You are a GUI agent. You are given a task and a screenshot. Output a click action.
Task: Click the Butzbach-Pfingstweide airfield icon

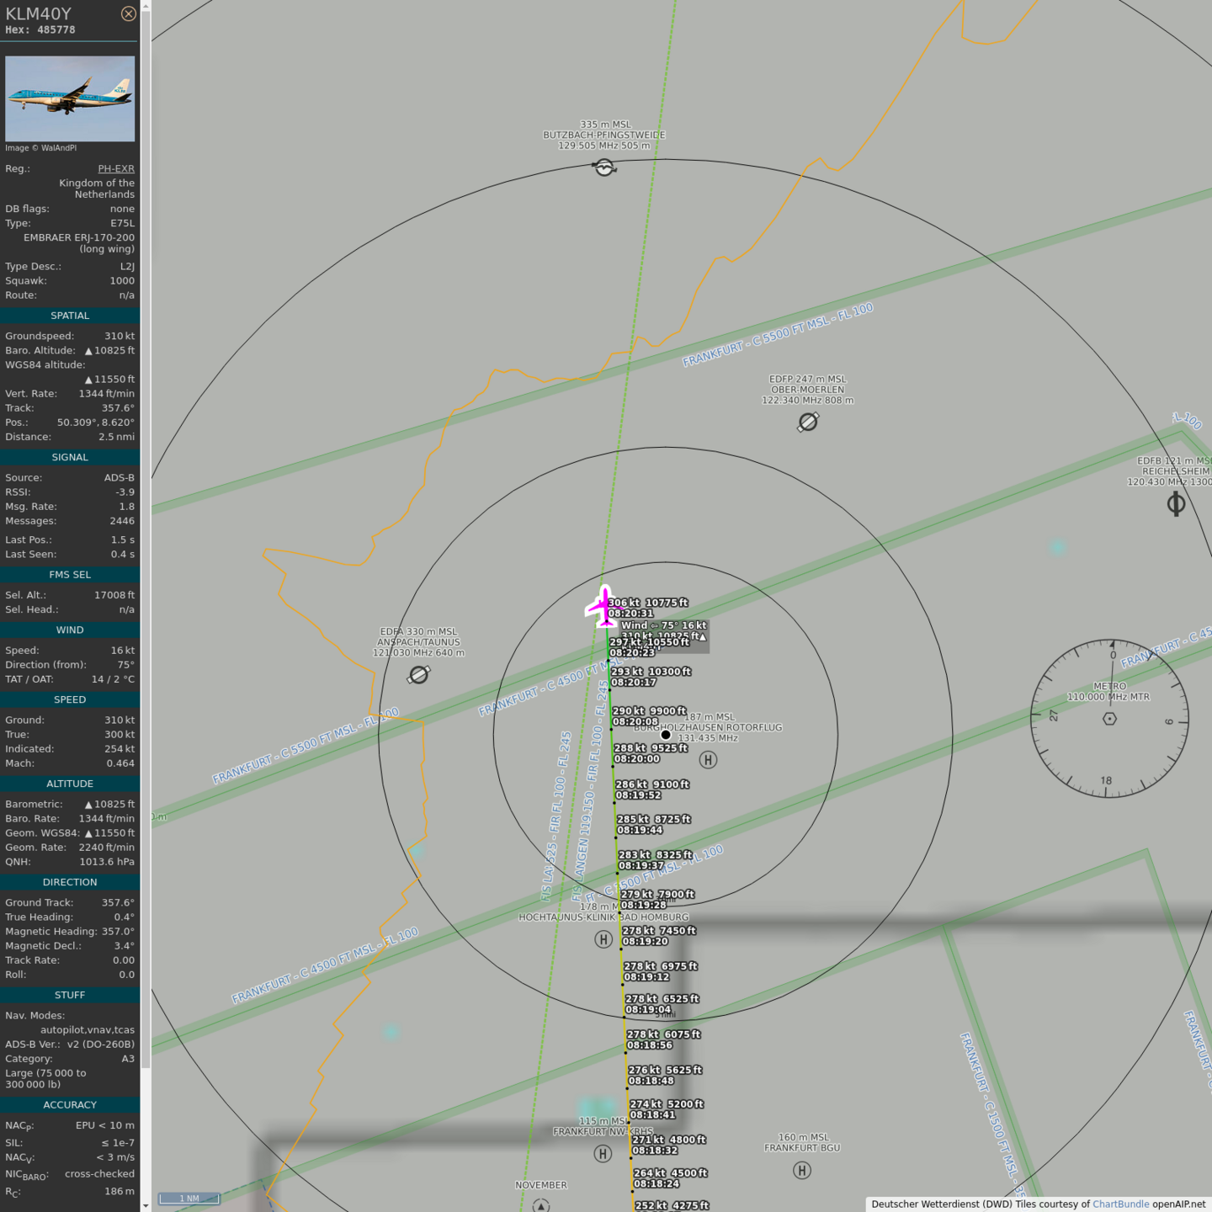click(604, 167)
